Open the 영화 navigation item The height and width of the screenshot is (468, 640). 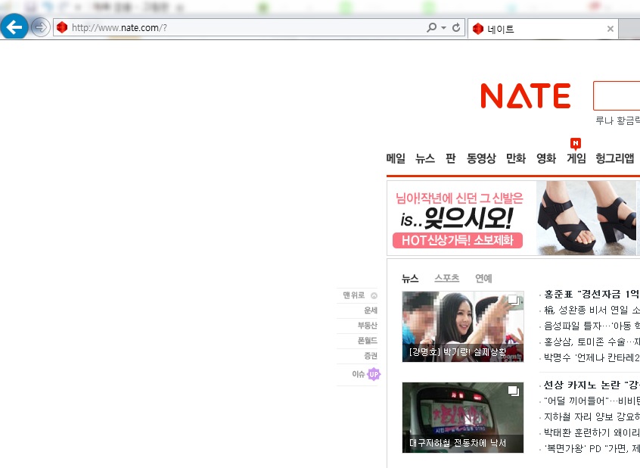(546, 158)
